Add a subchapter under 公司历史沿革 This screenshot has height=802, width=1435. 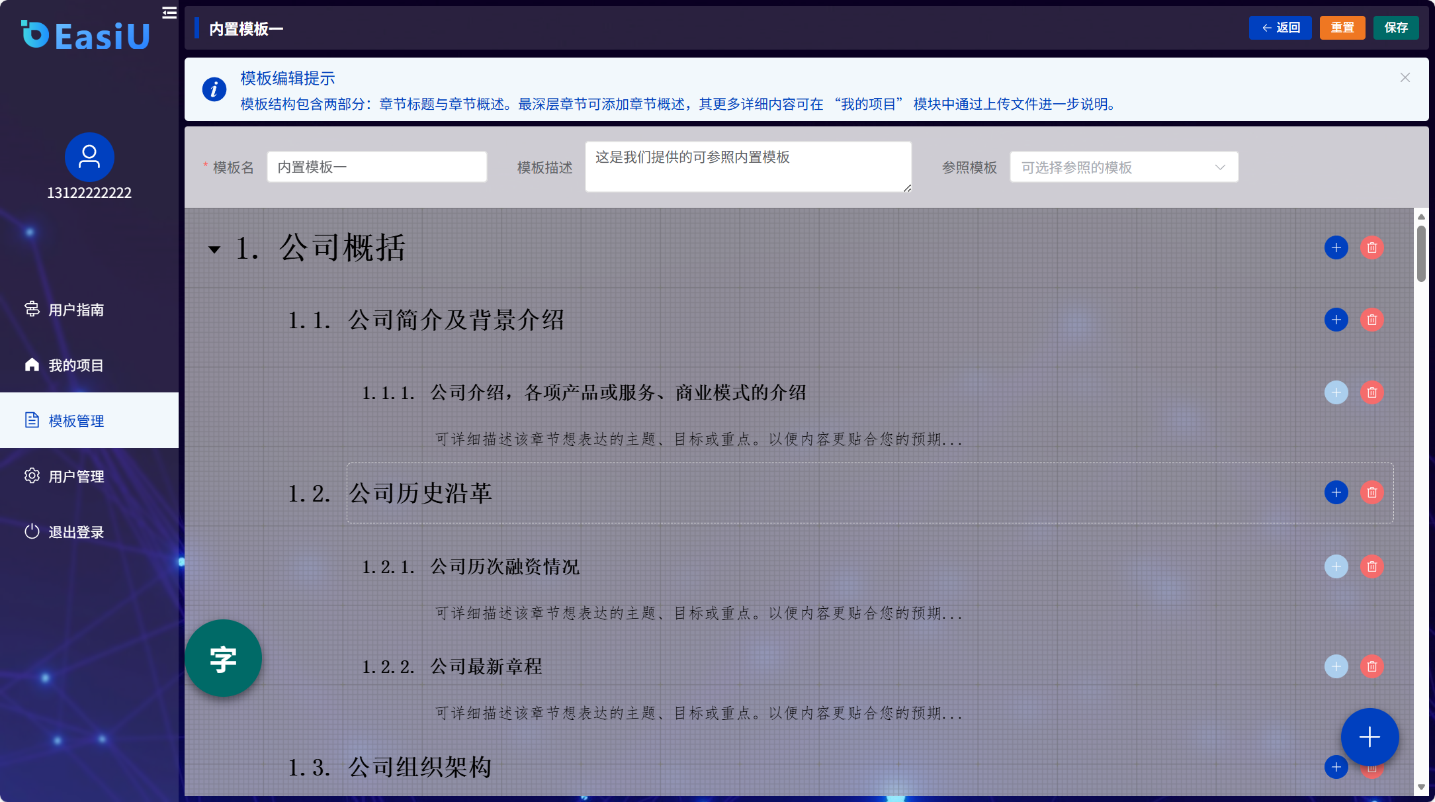click(1336, 492)
